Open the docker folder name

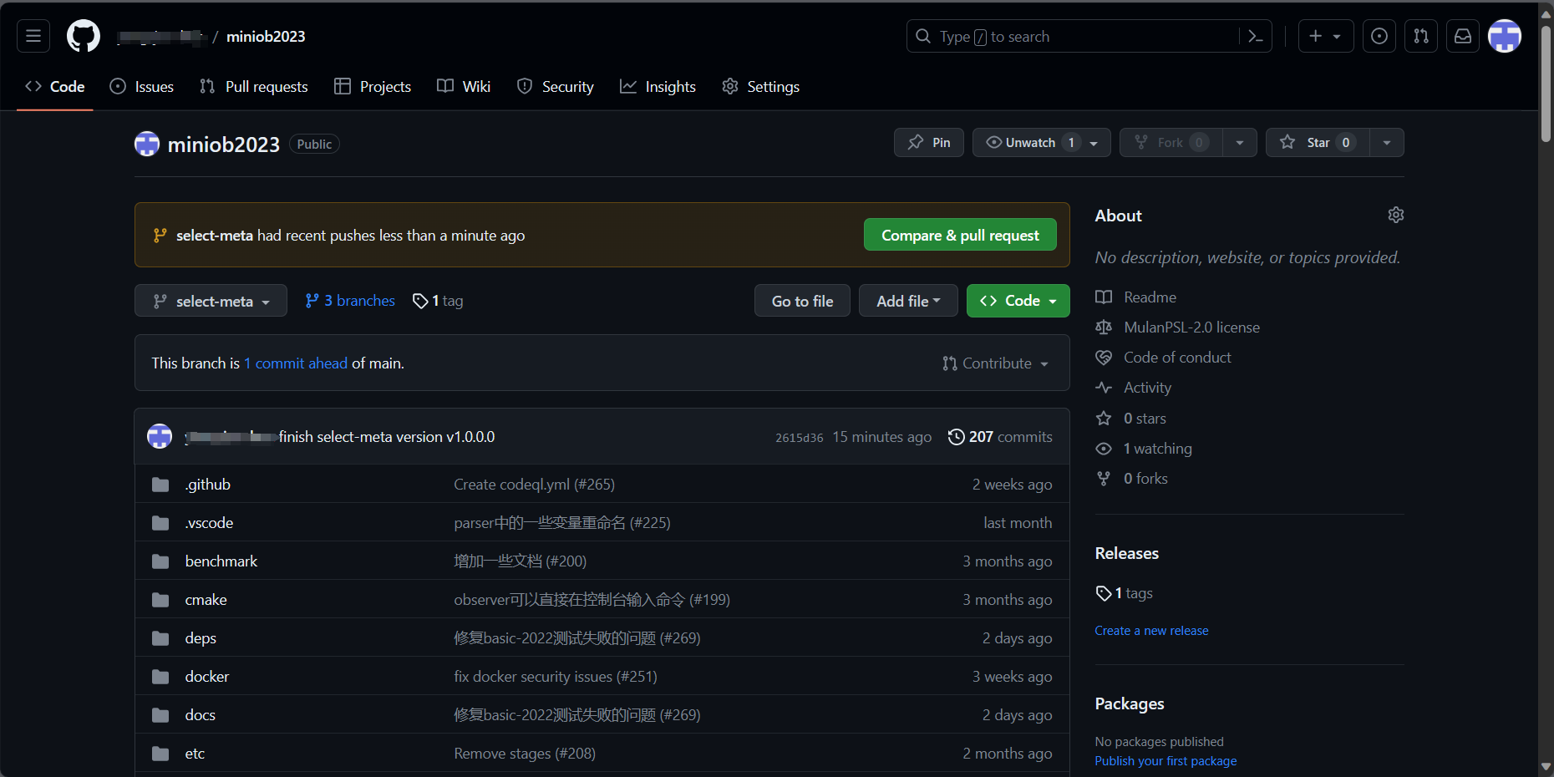[x=207, y=677]
